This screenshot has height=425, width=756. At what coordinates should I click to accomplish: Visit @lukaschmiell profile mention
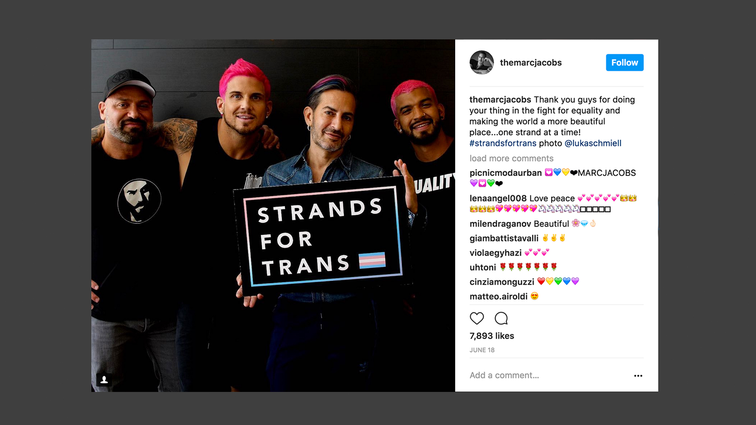593,143
